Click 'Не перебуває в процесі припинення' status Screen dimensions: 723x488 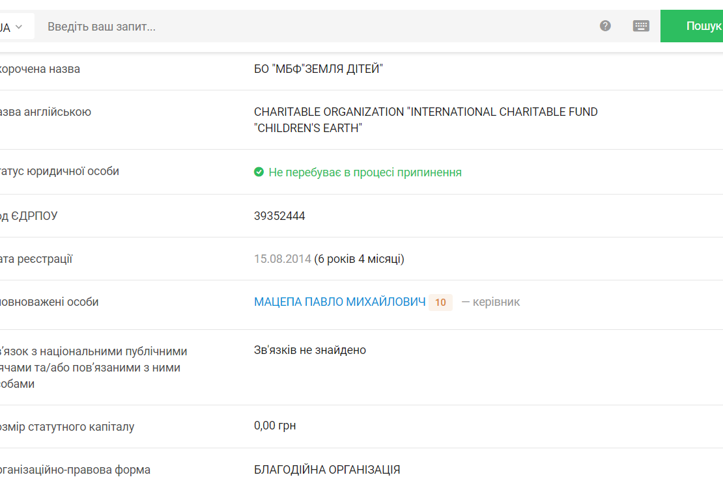(x=365, y=172)
